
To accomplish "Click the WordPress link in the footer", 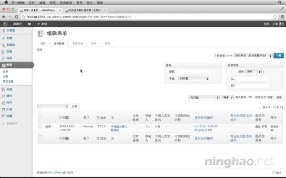I will click(x=55, y=172).
